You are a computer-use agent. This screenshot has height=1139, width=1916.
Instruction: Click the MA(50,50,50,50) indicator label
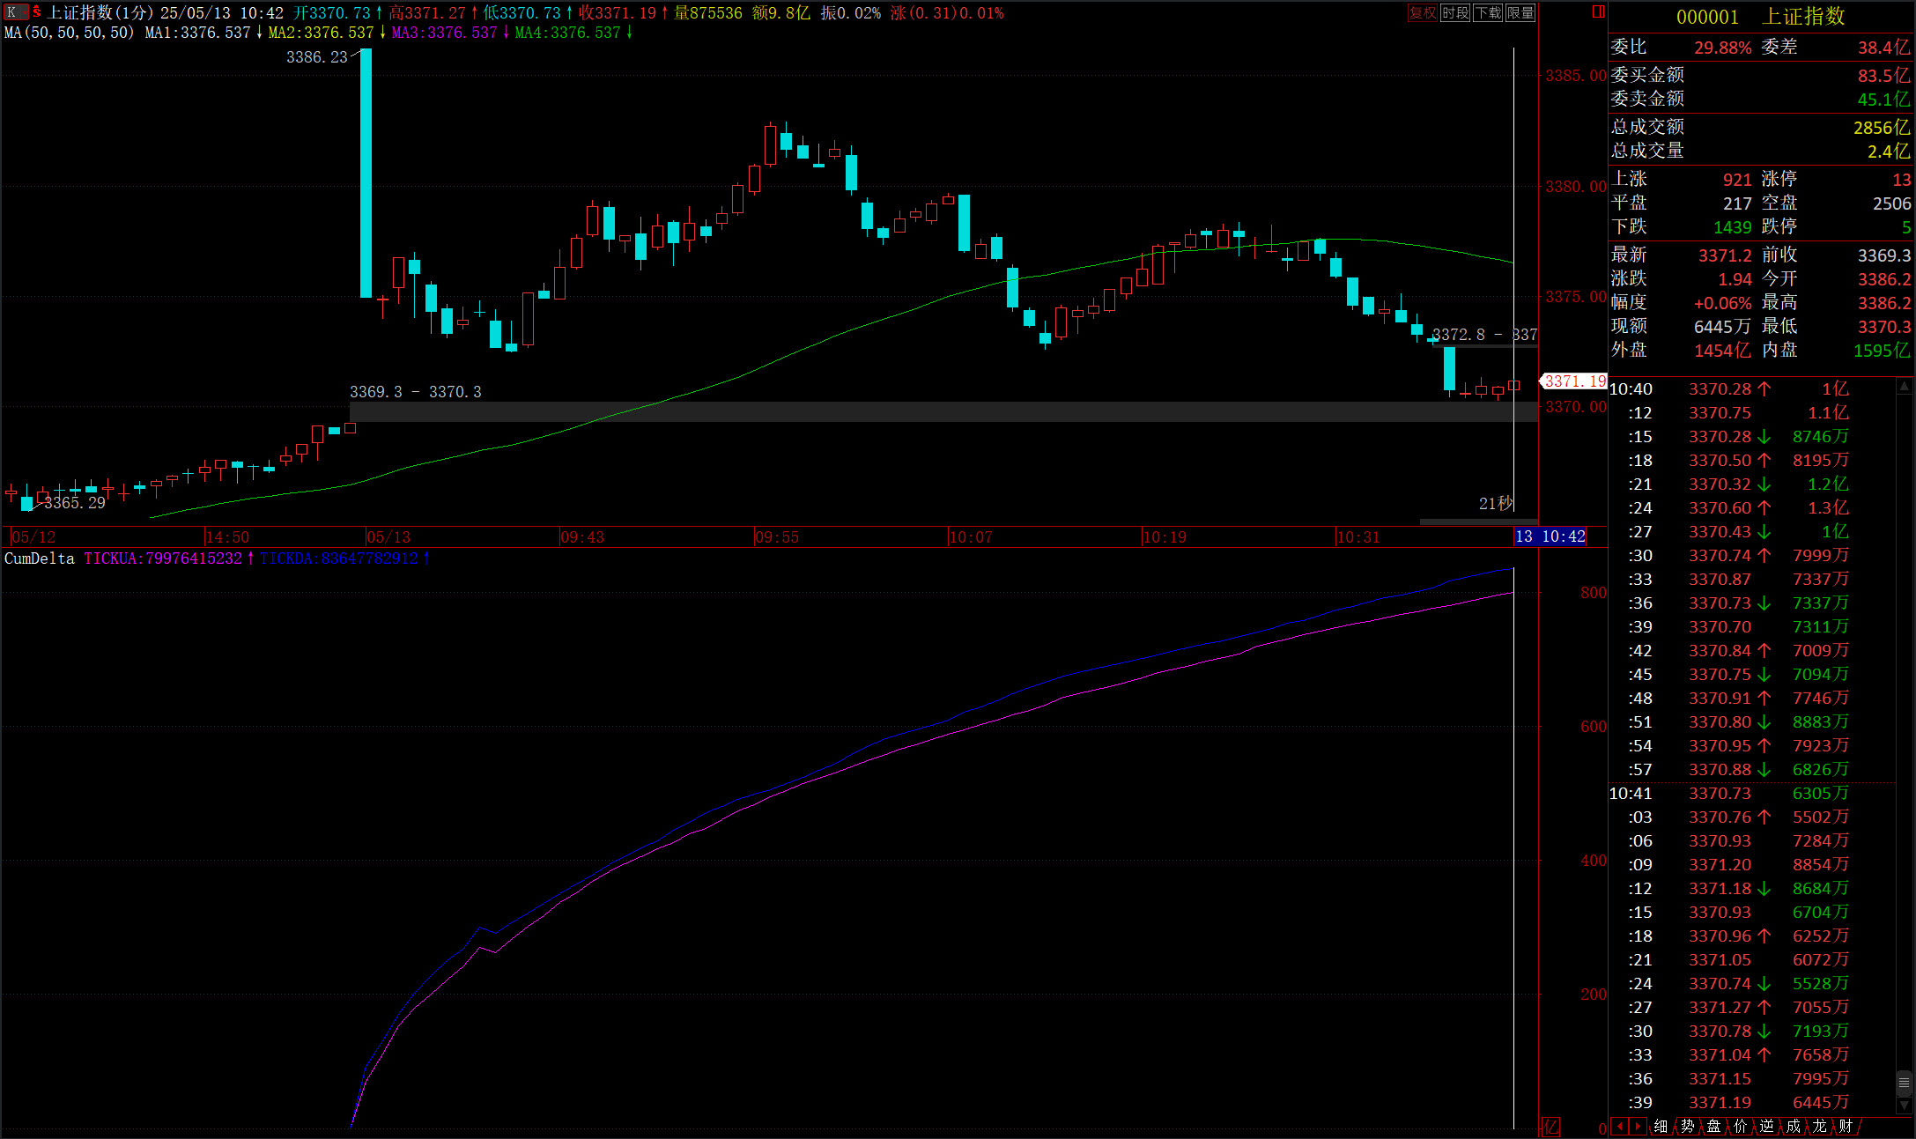(x=70, y=33)
